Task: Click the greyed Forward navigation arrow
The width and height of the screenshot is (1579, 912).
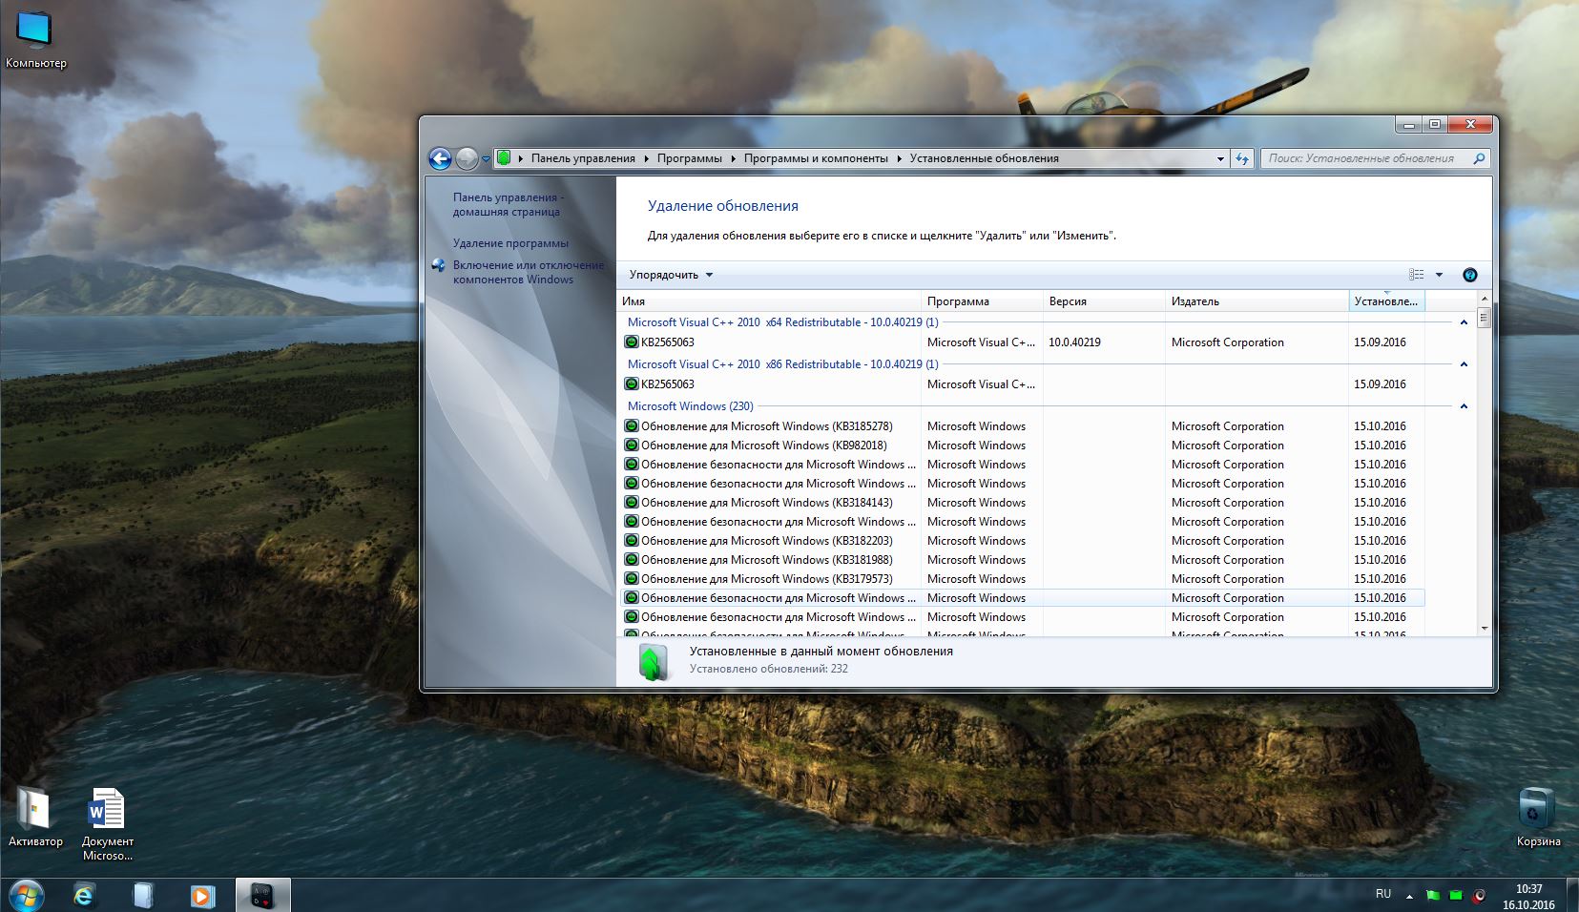Action: click(x=467, y=158)
